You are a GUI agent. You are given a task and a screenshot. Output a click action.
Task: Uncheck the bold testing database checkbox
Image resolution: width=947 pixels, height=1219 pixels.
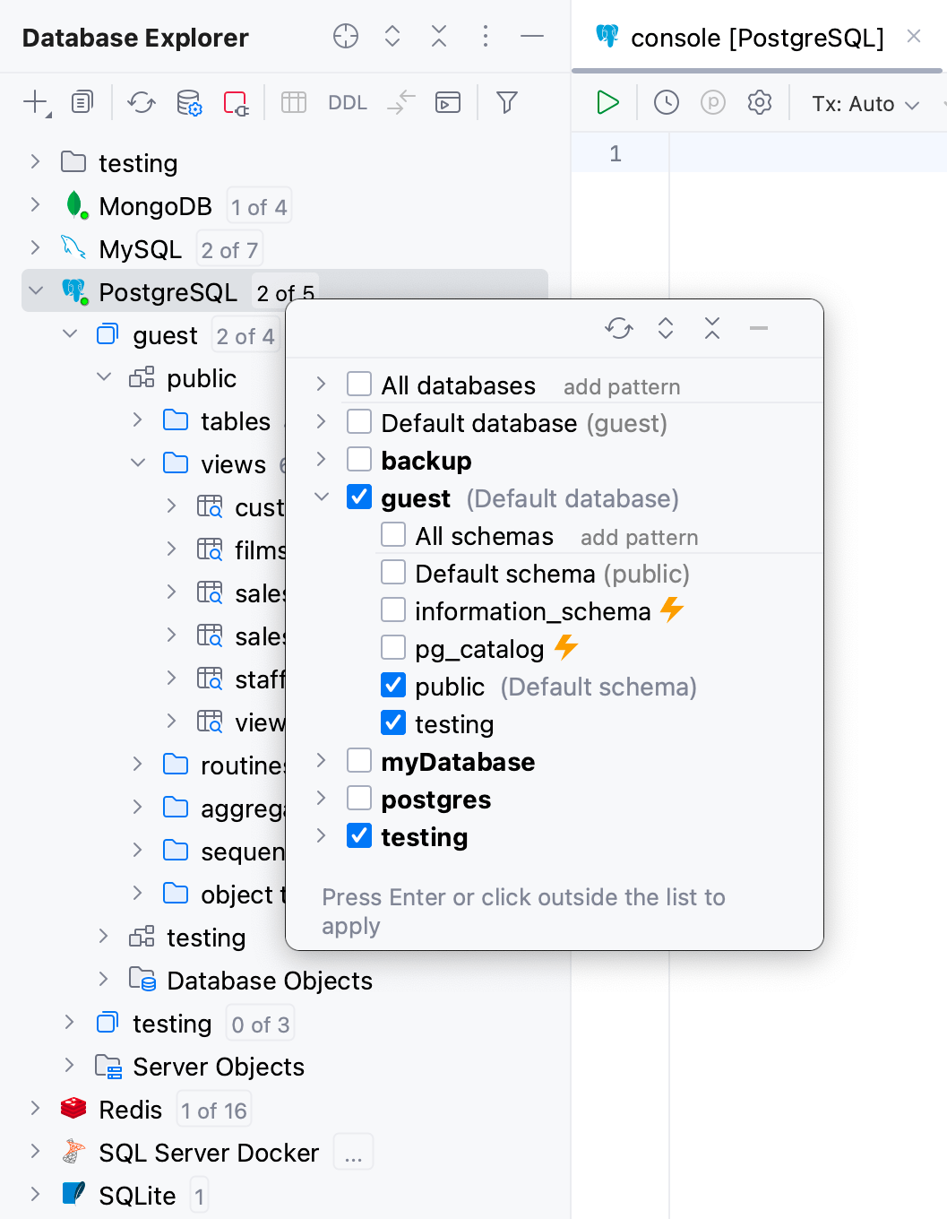point(359,835)
